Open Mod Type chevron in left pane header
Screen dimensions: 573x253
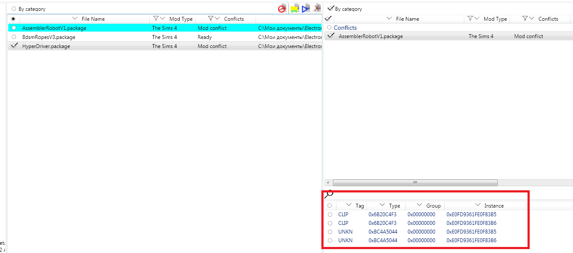tap(163, 19)
